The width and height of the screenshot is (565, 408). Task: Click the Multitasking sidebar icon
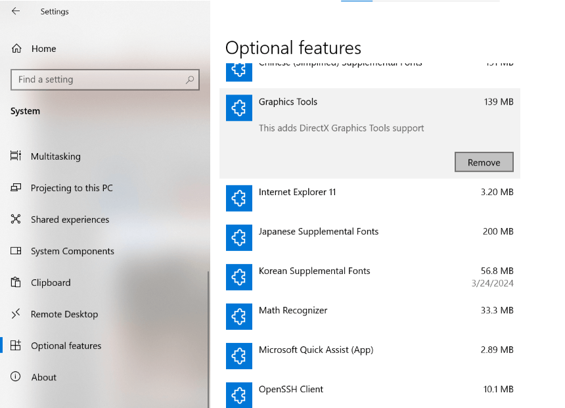coord(16,156)
